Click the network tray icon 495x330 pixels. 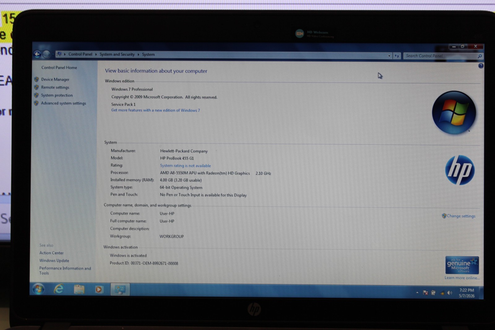point(442,293)
